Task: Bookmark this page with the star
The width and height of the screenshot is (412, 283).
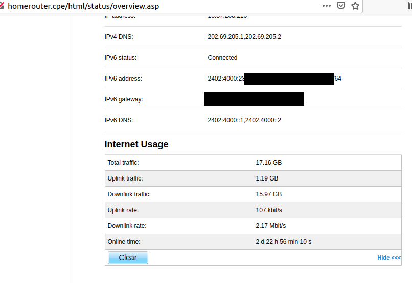Action: coord(355,6)
